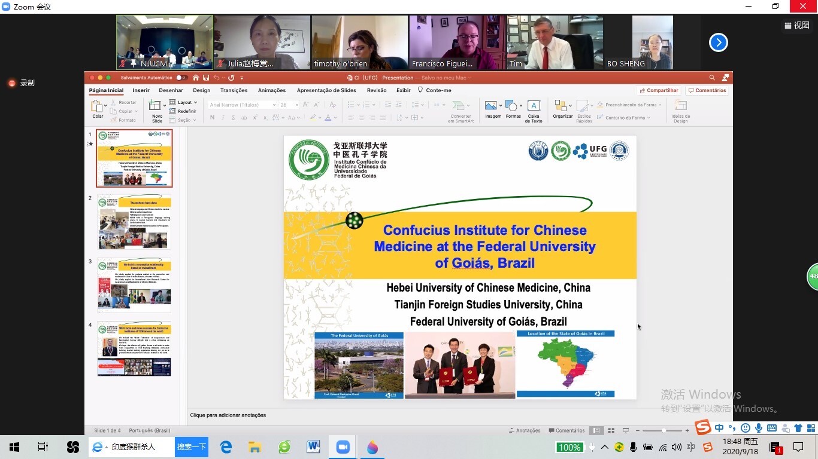Toggle the volume speaker in system tray

point(676,447)
